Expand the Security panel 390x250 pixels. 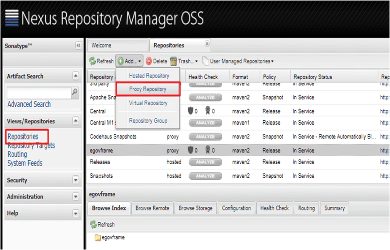tap(76, 180)
